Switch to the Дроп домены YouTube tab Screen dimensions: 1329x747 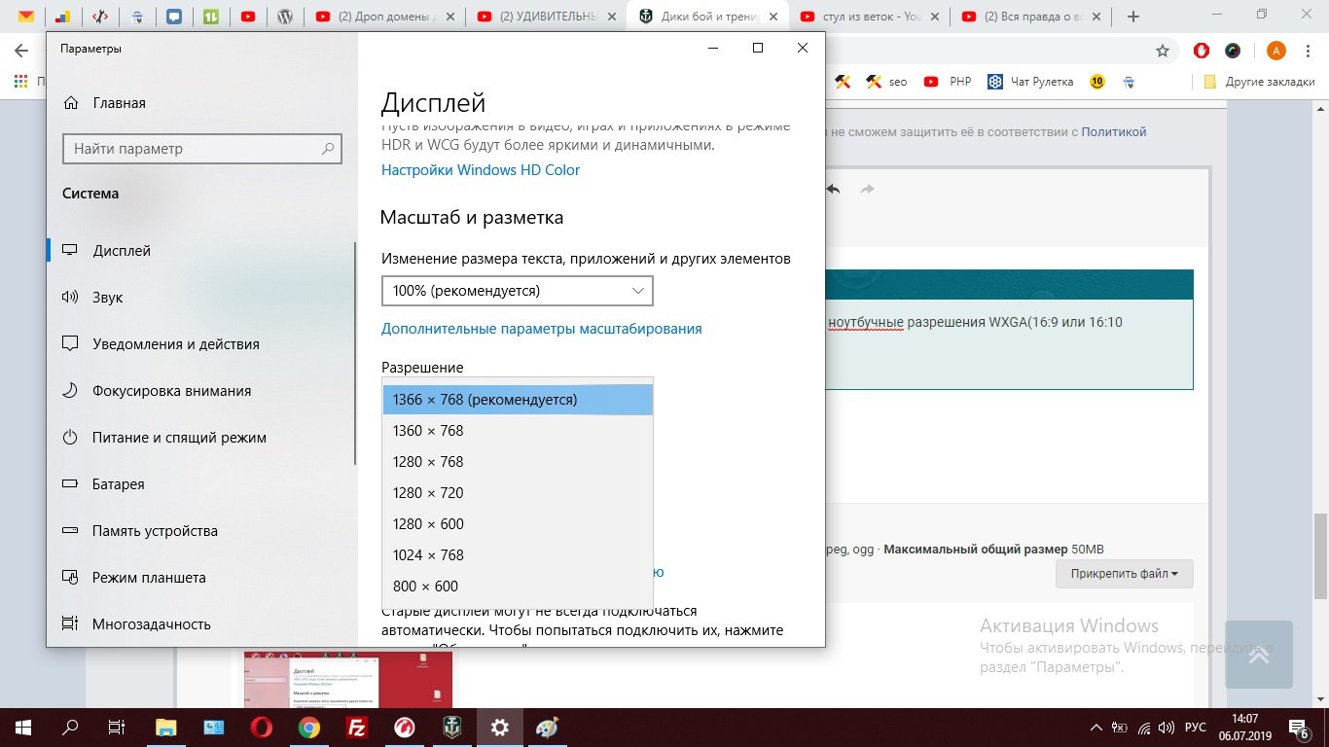[x=382, y=17]
